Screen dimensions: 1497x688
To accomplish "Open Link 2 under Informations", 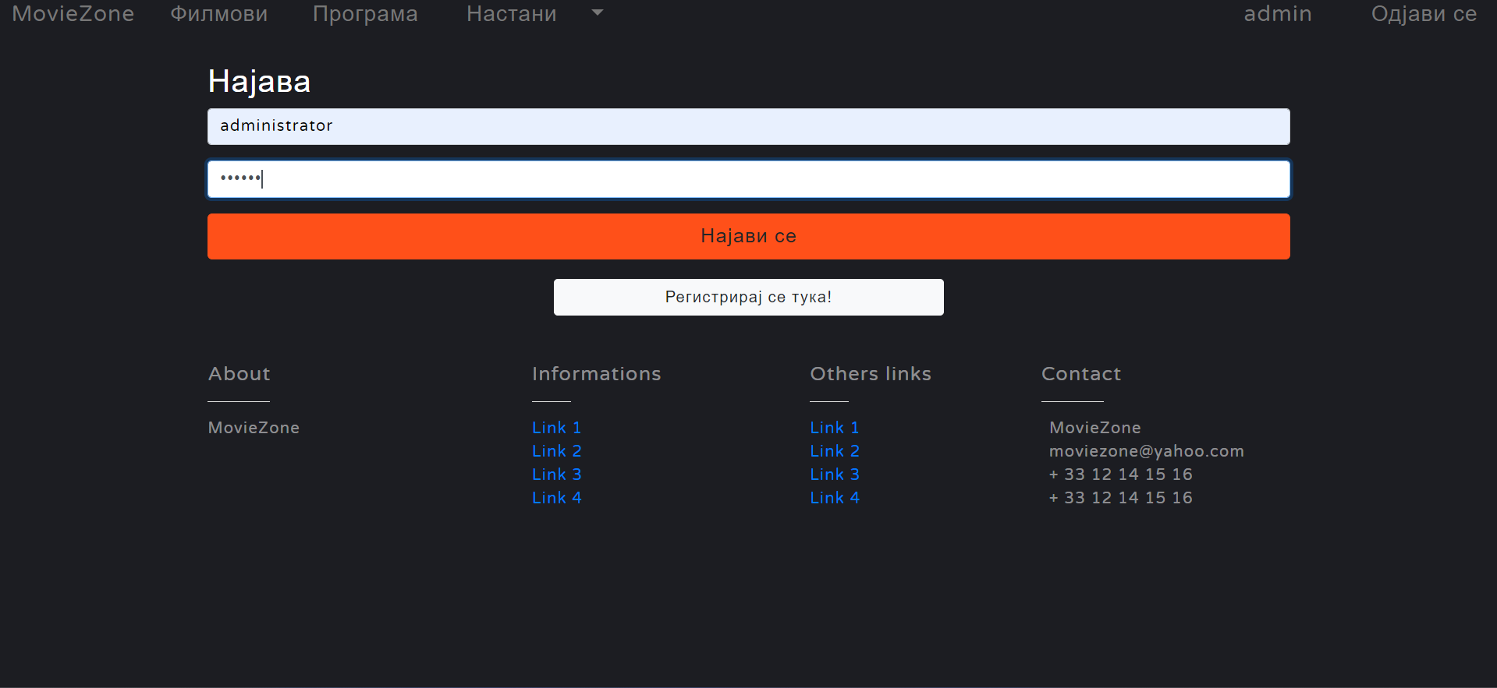I will point(556,451).
